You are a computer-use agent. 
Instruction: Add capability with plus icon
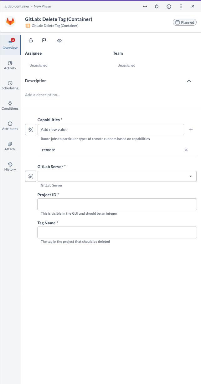click(x=191, y=130)
